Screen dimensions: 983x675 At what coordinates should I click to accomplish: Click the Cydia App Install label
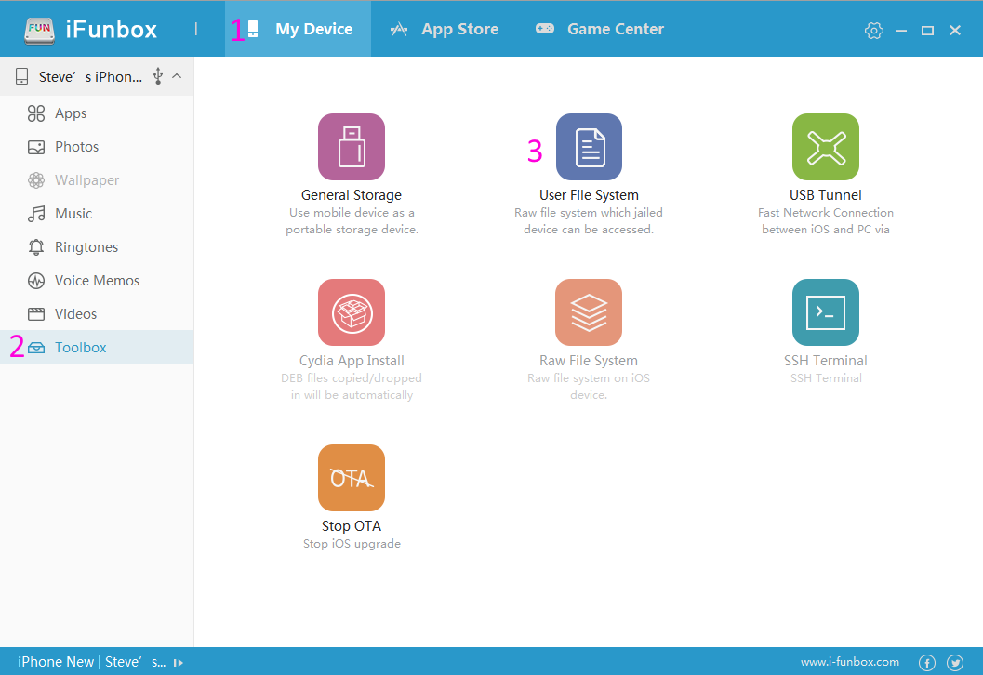[x=352, y=361]
